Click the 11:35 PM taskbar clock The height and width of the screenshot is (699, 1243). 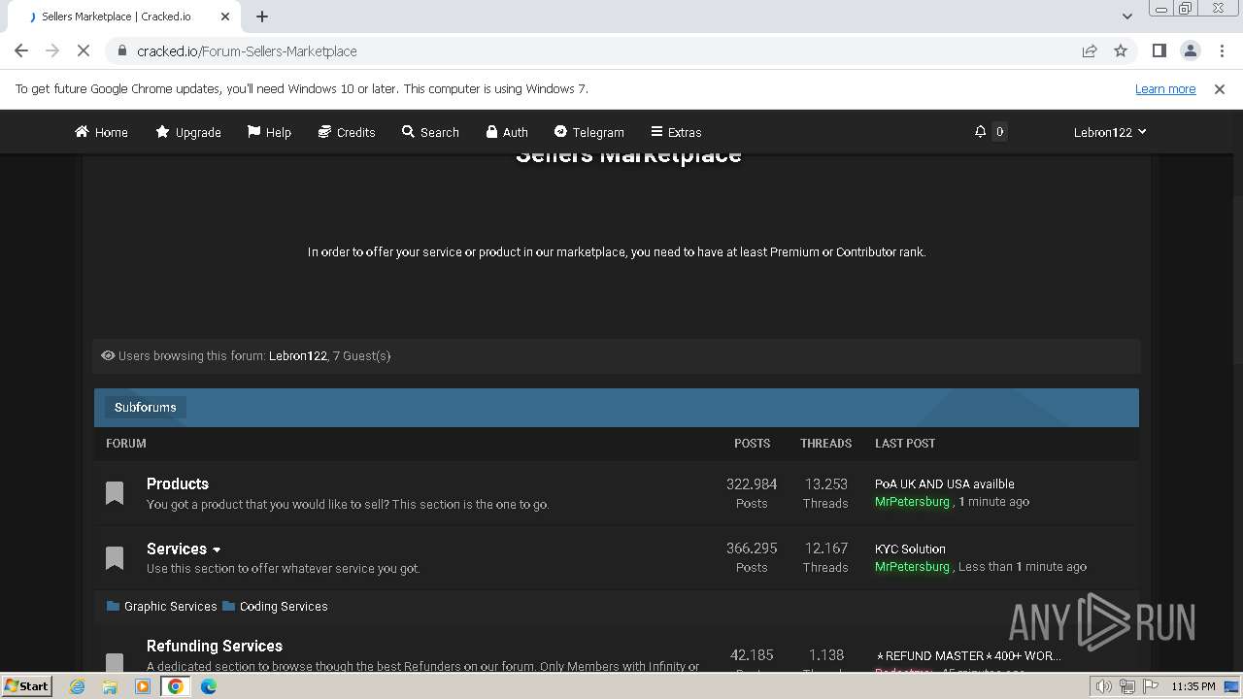click(x=1193, y=686)
